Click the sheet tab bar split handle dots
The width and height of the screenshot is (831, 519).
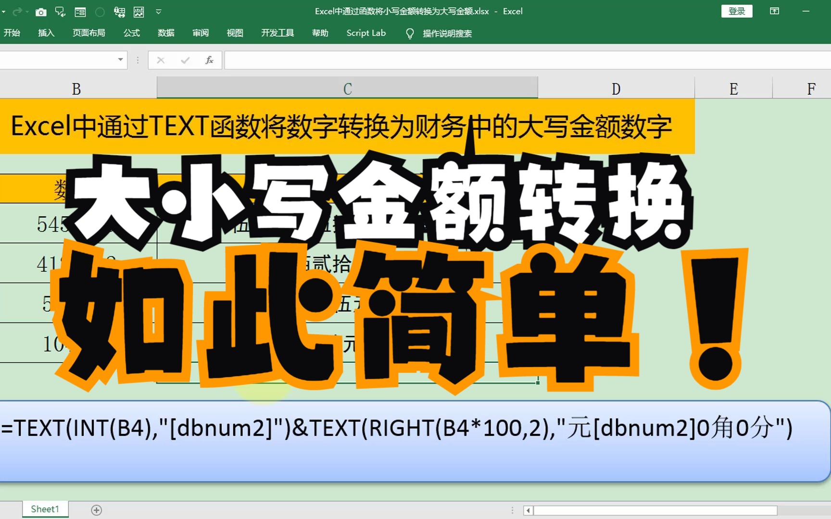point(513,510)
